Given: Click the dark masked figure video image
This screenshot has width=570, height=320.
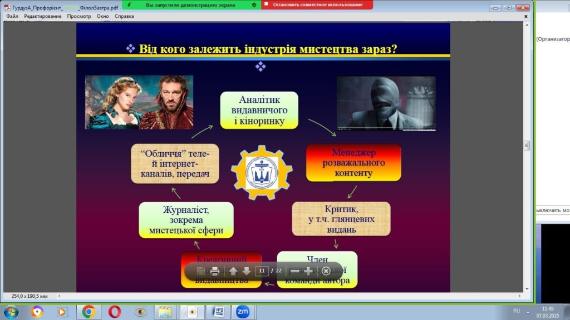Looking at the screenshot, I should click(x=386, y=103).
